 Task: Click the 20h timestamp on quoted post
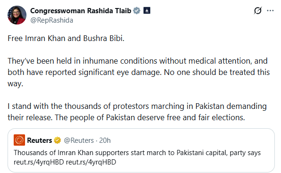[105, 140]
